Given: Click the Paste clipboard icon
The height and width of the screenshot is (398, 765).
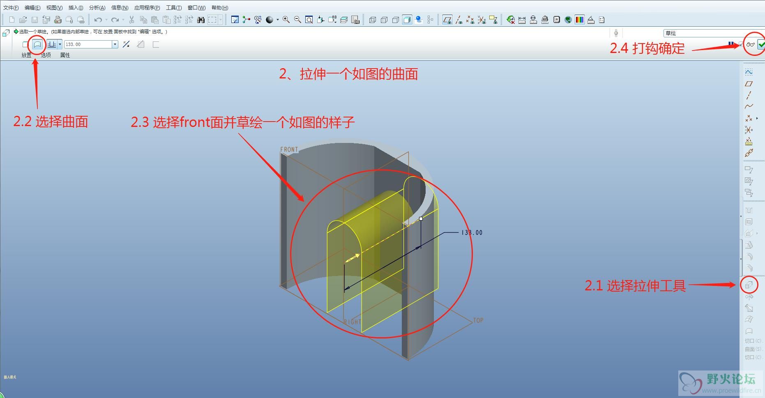Looking at the screenshot, I should (x=155, y=20).
